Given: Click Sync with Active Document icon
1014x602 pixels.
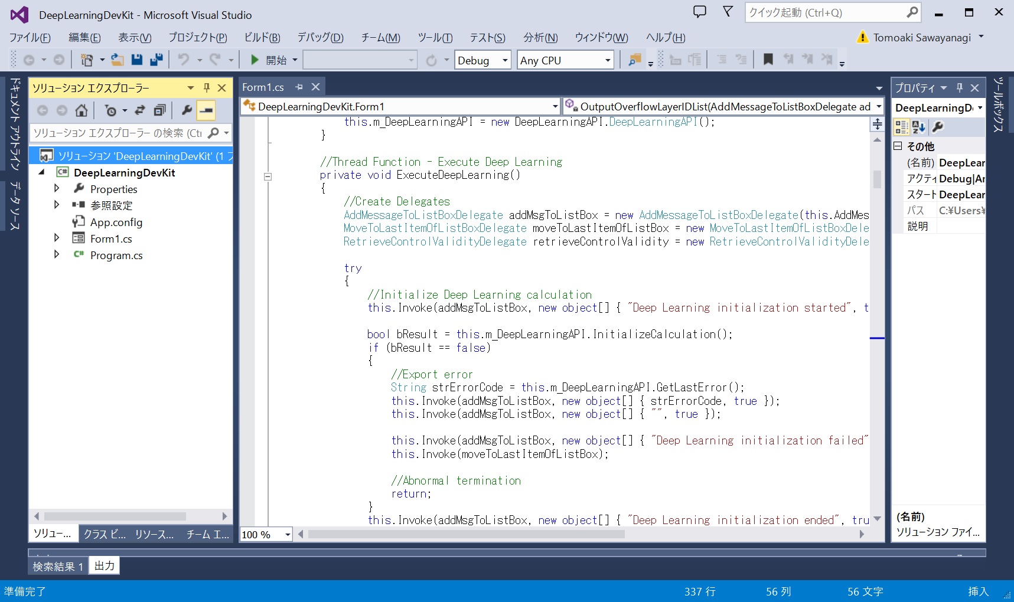Looking at the screenshot, I should click(x=140, y=110).
